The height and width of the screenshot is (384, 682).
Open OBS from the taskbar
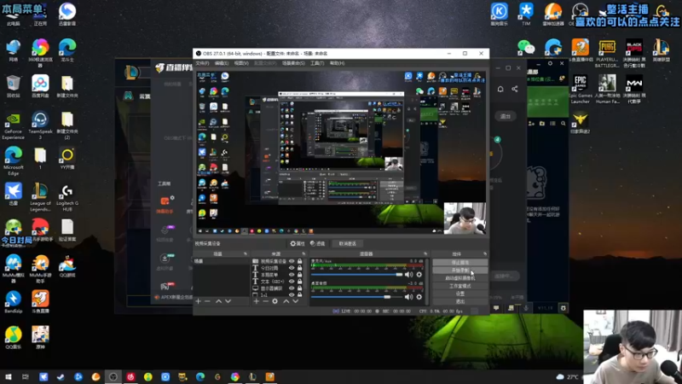(x=113, y=376)
